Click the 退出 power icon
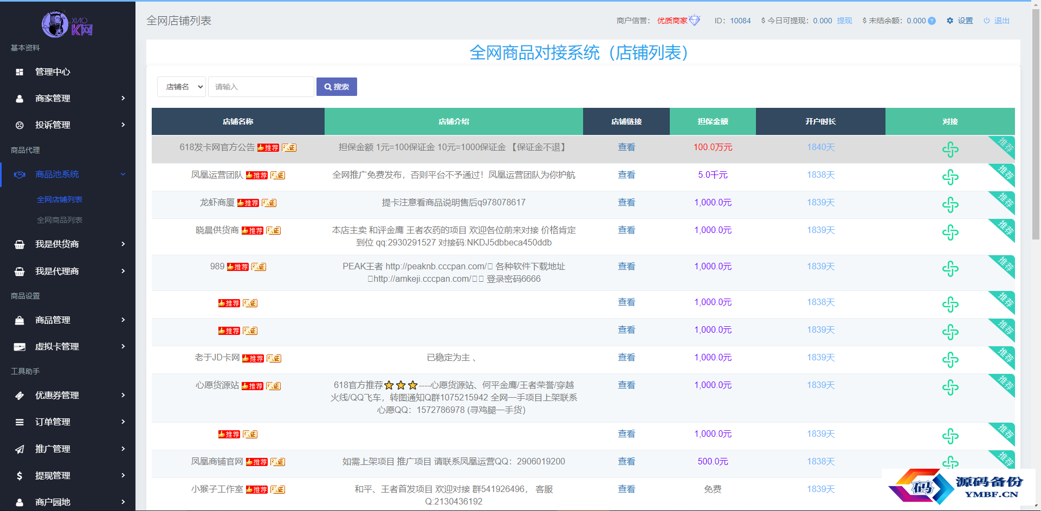The image size is (1041, 511). point(987,21)
